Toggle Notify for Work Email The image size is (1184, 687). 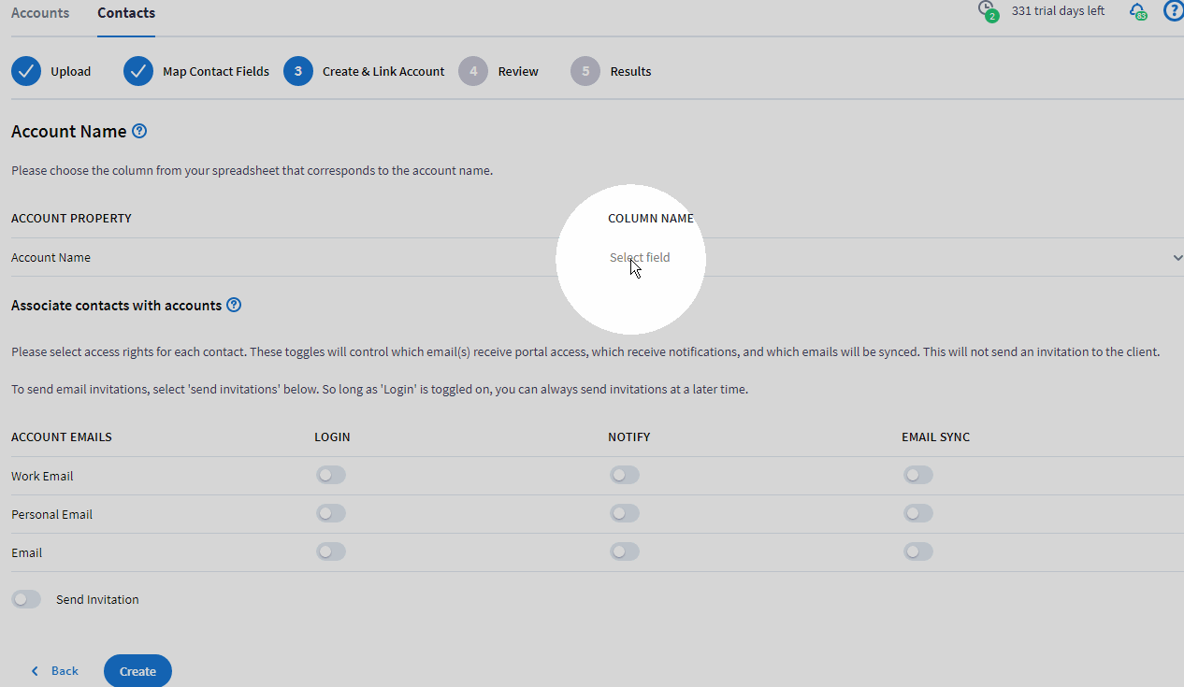point(625,475)
